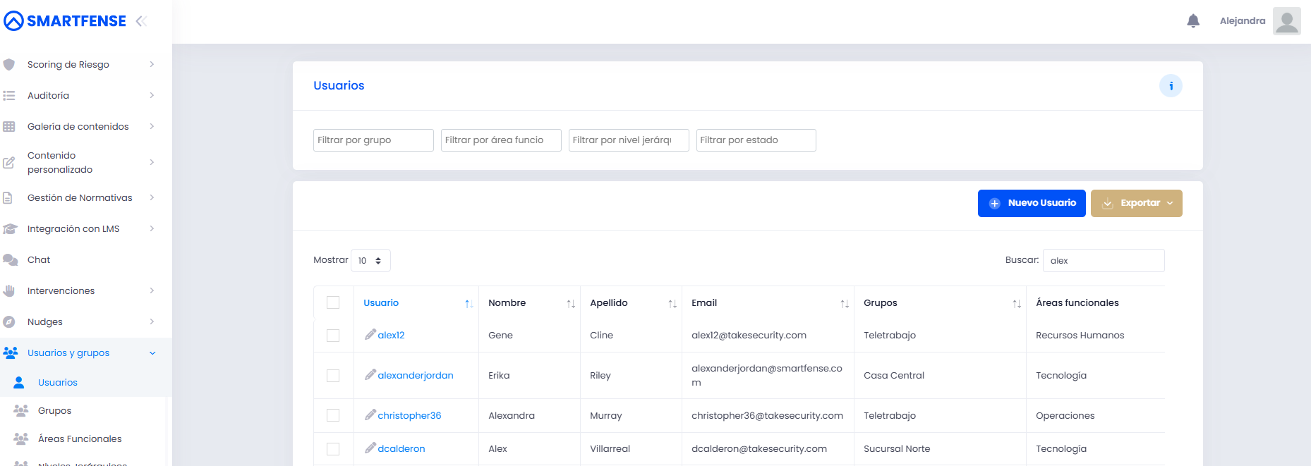Click the Gestión de Normativas document icon
Image resolution: width=1311 pixels, height=466 pixels.
[8, 198]
